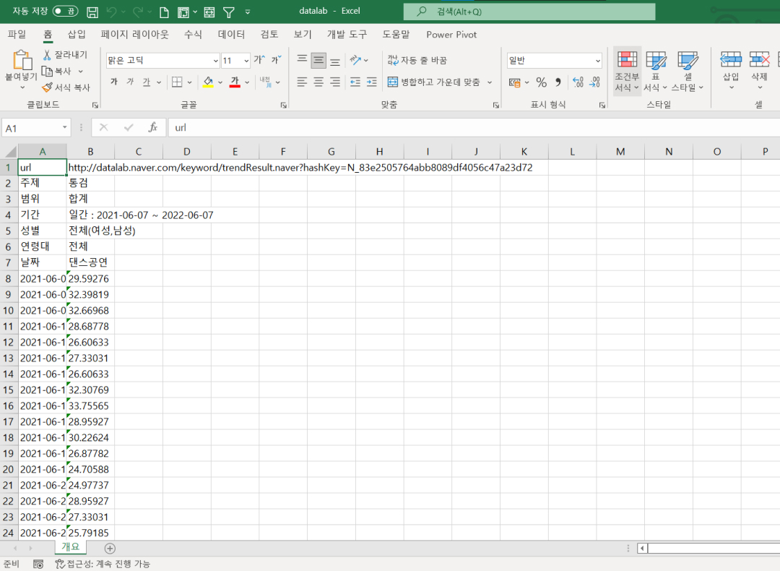Switch to the Data (데이터) ribbon tab
This screenshot has height=571, width=780.
tap(231, 35)
